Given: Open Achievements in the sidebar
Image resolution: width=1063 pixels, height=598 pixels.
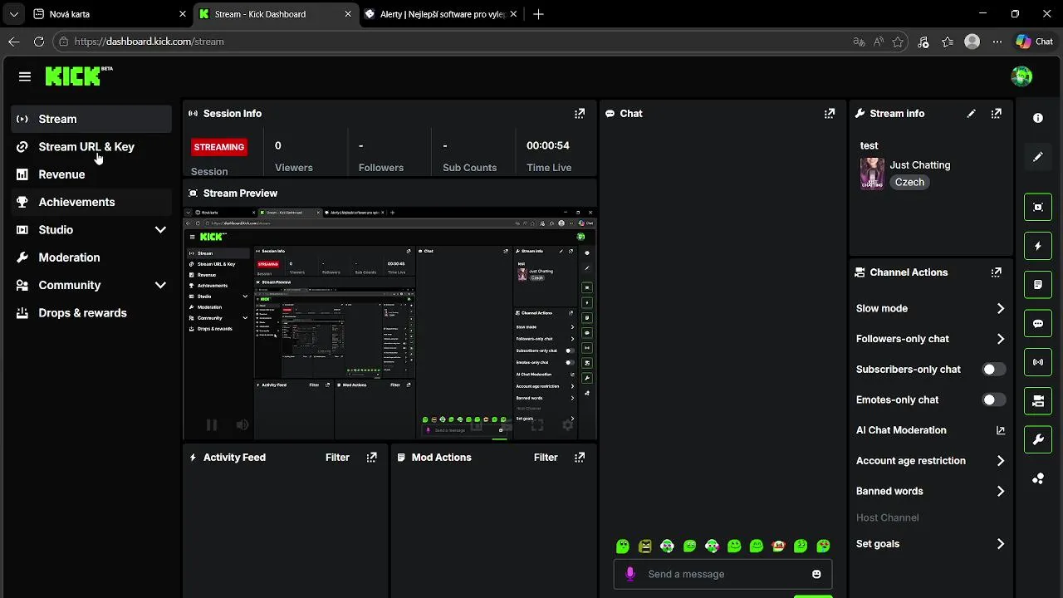Looking at the screenshot, I should tap(91, 202).
